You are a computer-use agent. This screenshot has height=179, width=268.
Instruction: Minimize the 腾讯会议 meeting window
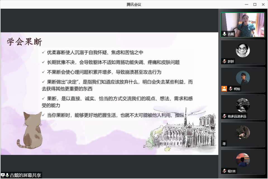[247, 4]
